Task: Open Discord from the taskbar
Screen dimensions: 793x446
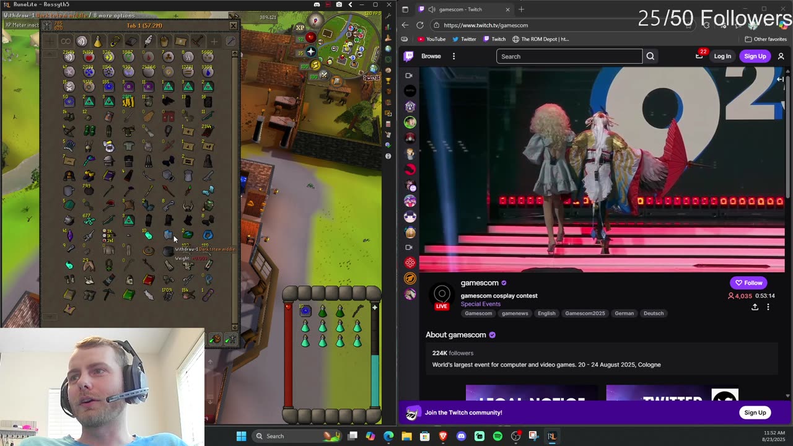Action: pyautogui.click(x=461, y=436)
